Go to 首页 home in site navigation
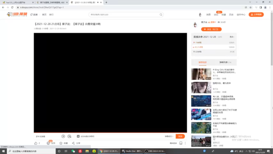The height and width of the screenshot is (154, 273). coord(44,15)
